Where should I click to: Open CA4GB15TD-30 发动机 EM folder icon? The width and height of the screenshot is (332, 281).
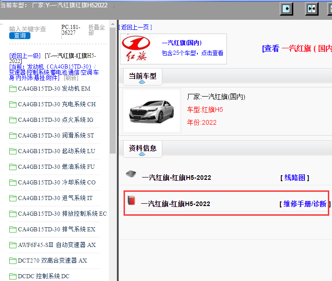(13, 89)
